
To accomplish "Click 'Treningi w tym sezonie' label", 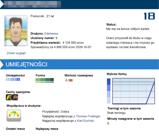I will (124, 108).
